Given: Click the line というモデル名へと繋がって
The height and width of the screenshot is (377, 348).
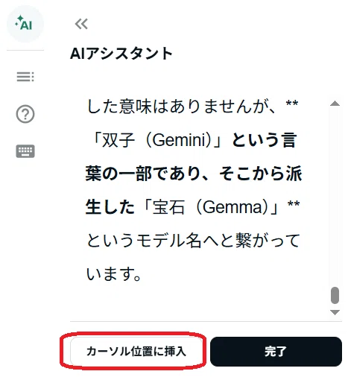Looking at the screenshot, I should pos(193,241).
